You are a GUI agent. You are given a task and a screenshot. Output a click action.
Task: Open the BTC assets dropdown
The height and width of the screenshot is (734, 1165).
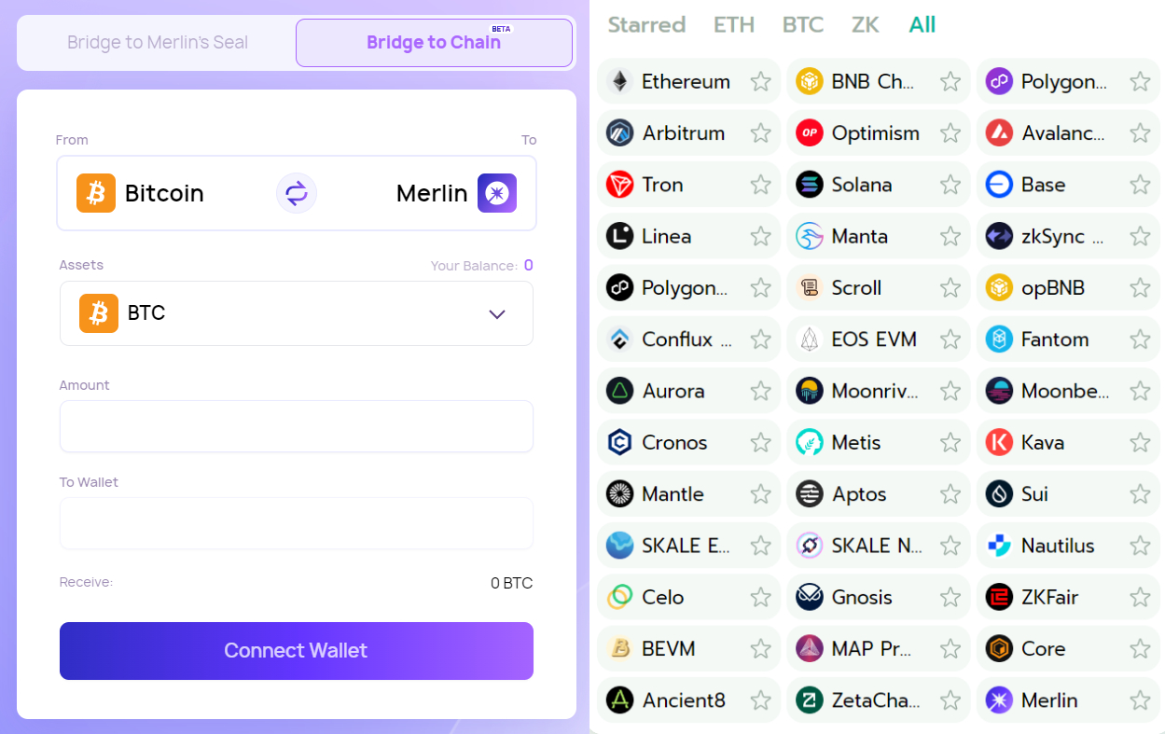click(297, 313)
